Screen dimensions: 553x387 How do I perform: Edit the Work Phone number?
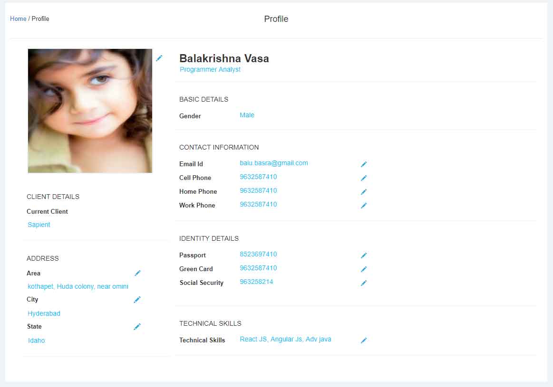(364, 205)
